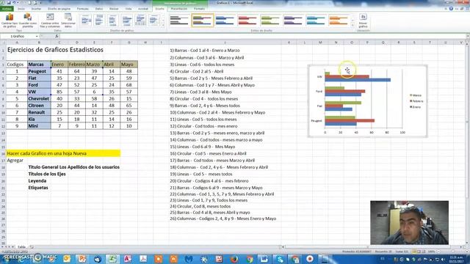Choose the orange chart style
The width and height of the screenshot is (470, 264).
(x=339, y=21)
